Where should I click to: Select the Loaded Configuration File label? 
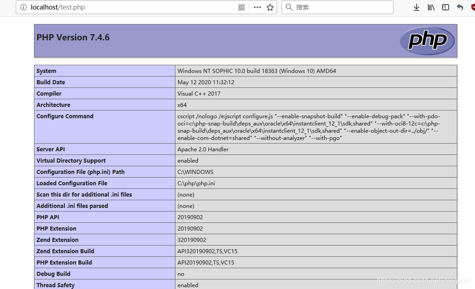click(x=72, y=183)
